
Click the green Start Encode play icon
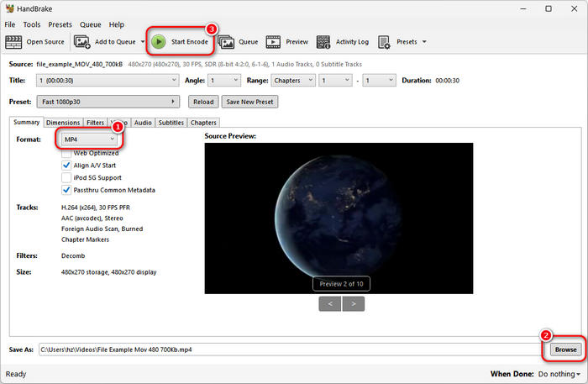[159, 42]
